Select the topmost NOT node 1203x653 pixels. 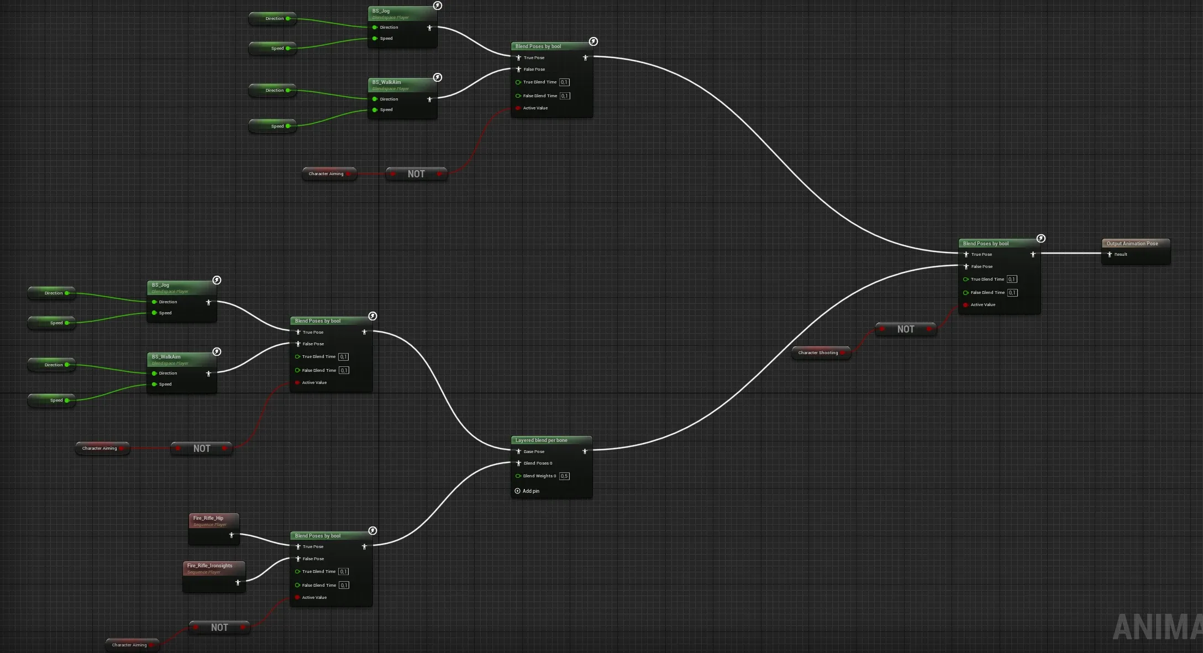click(417, 174)
